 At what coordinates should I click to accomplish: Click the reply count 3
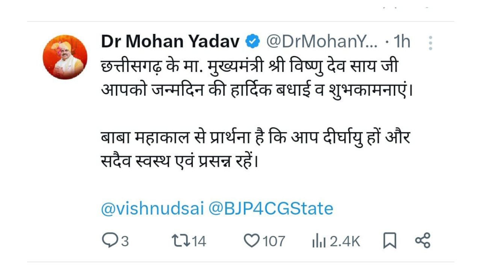(x=125, y=241)
